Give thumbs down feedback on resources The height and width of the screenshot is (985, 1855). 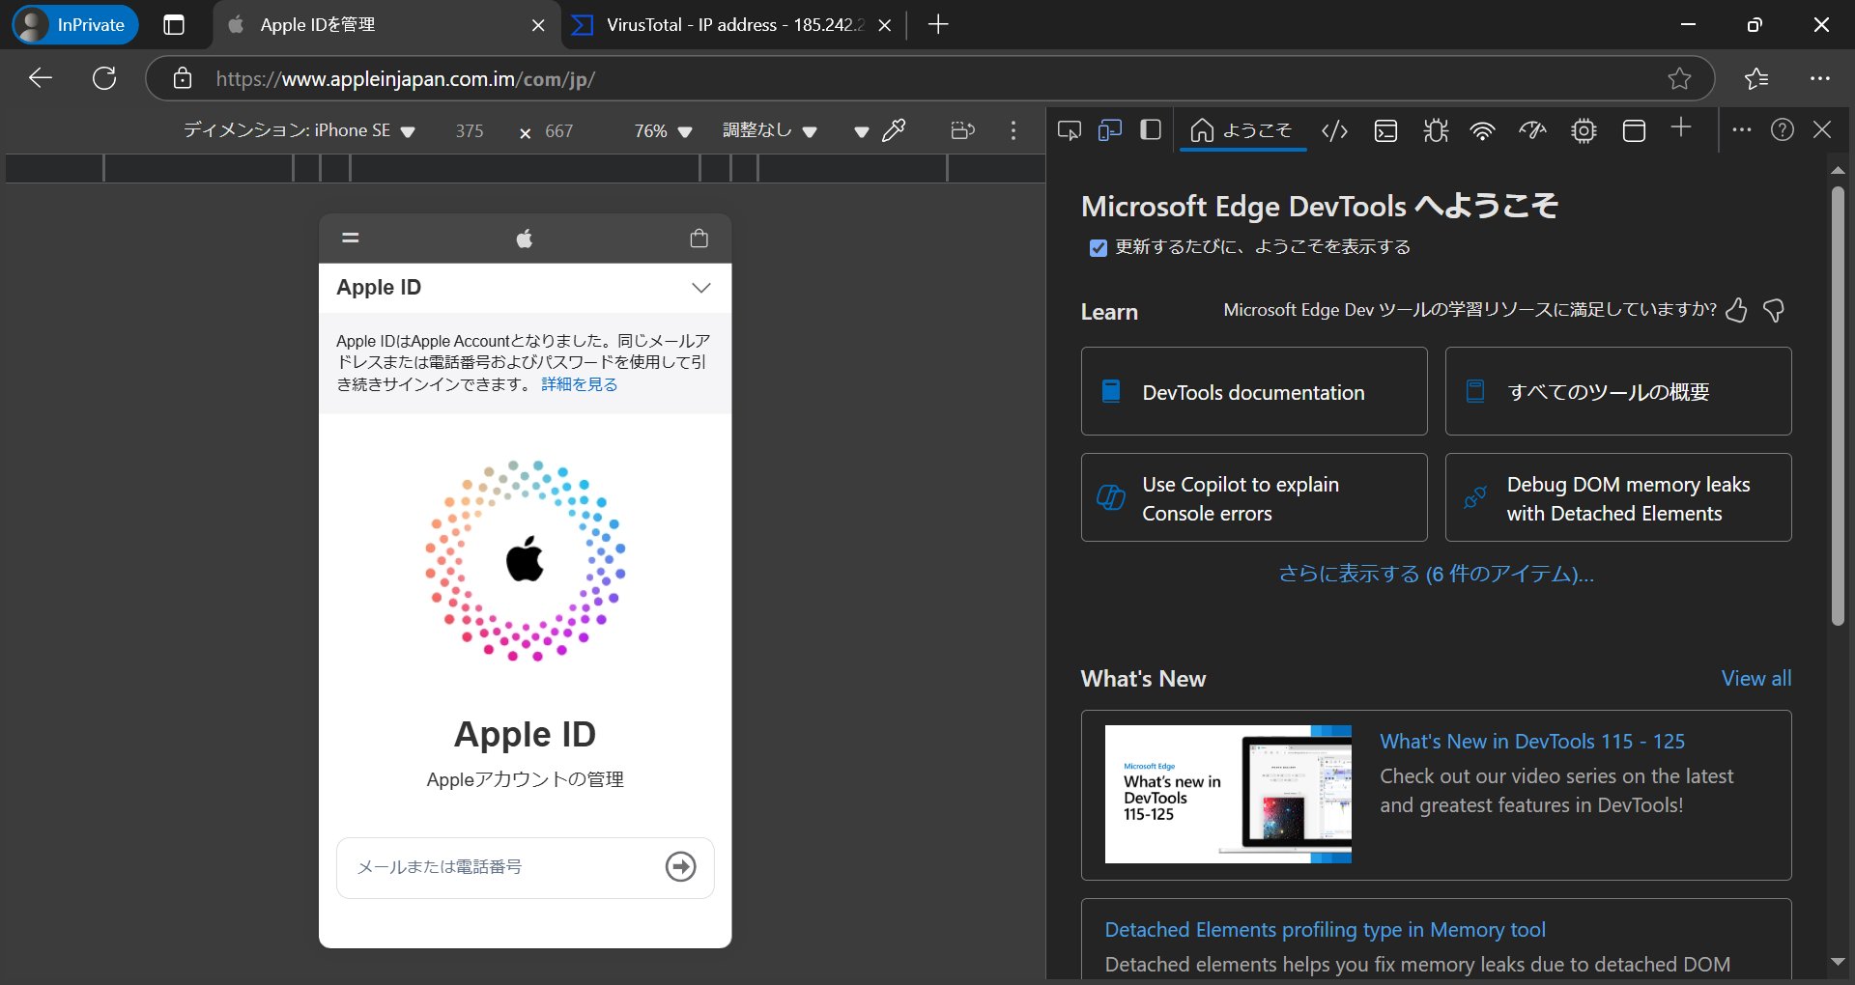click(1774, 310)
